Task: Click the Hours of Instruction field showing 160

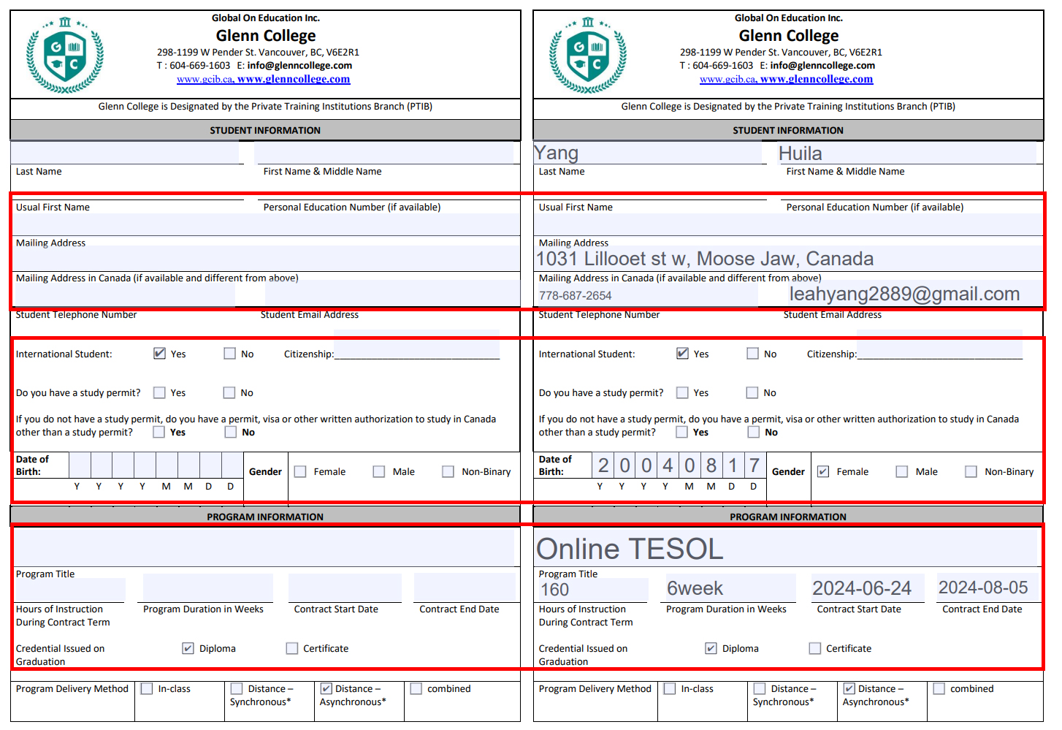Action: pyautogui.click(x=593, y=590)
